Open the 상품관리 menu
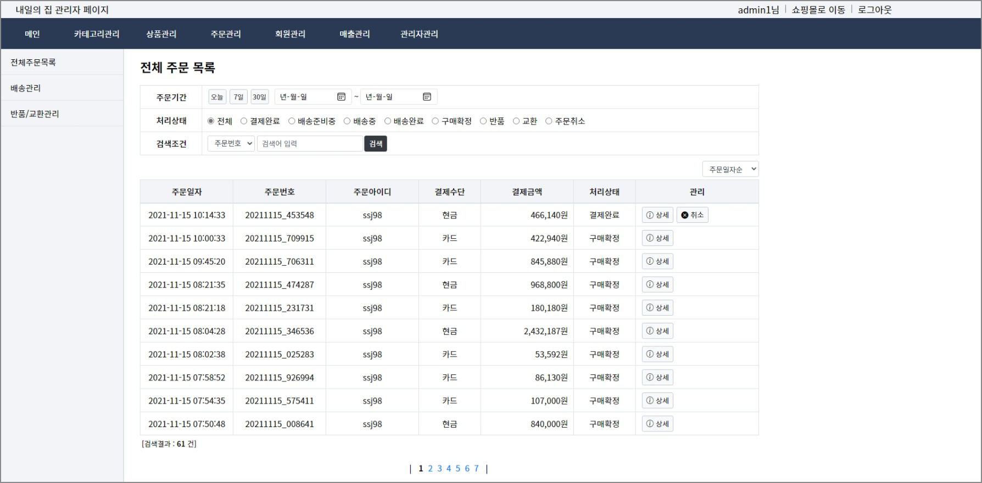982x483 pixels. pos(161,34)
